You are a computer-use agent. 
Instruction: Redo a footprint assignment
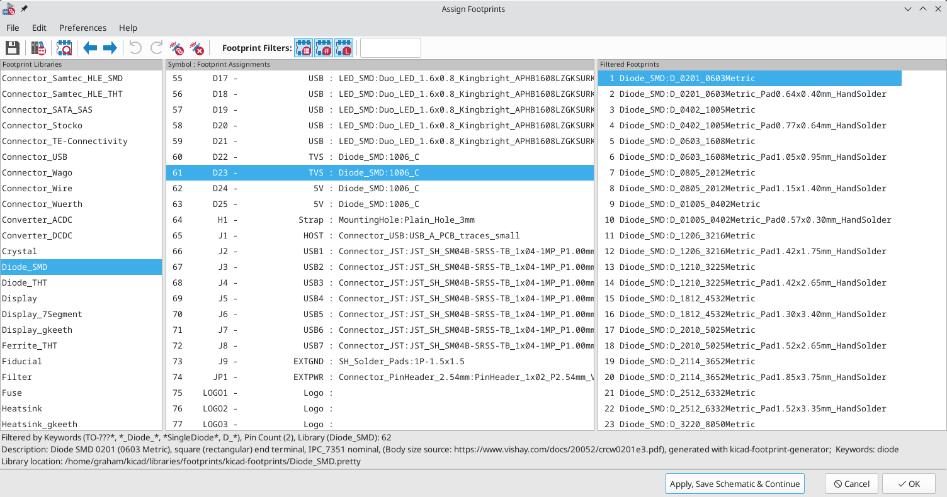154,48
